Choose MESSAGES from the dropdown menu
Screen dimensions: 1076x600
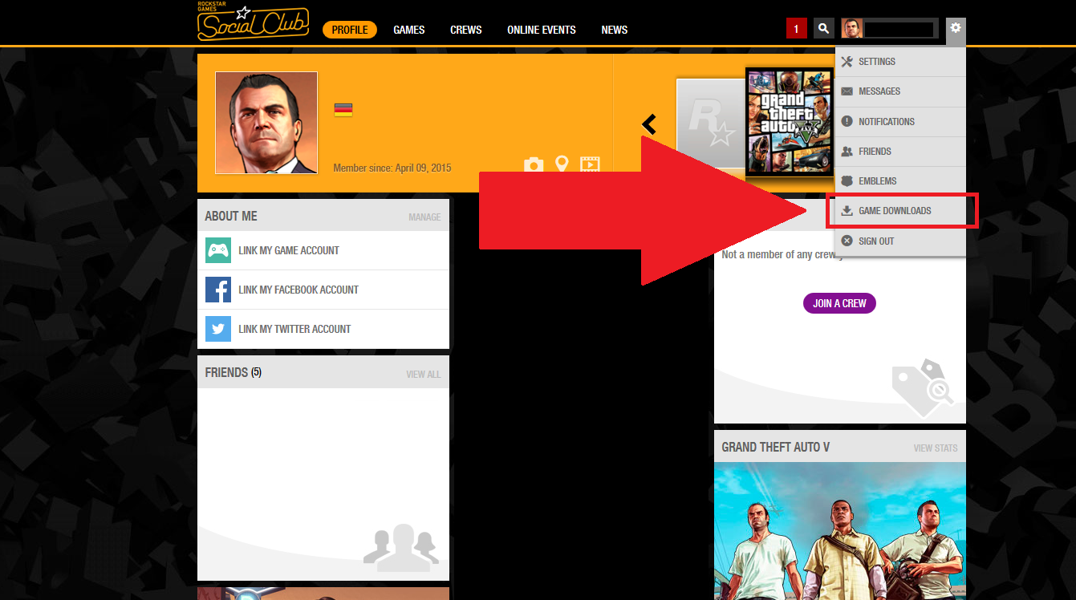900,91
